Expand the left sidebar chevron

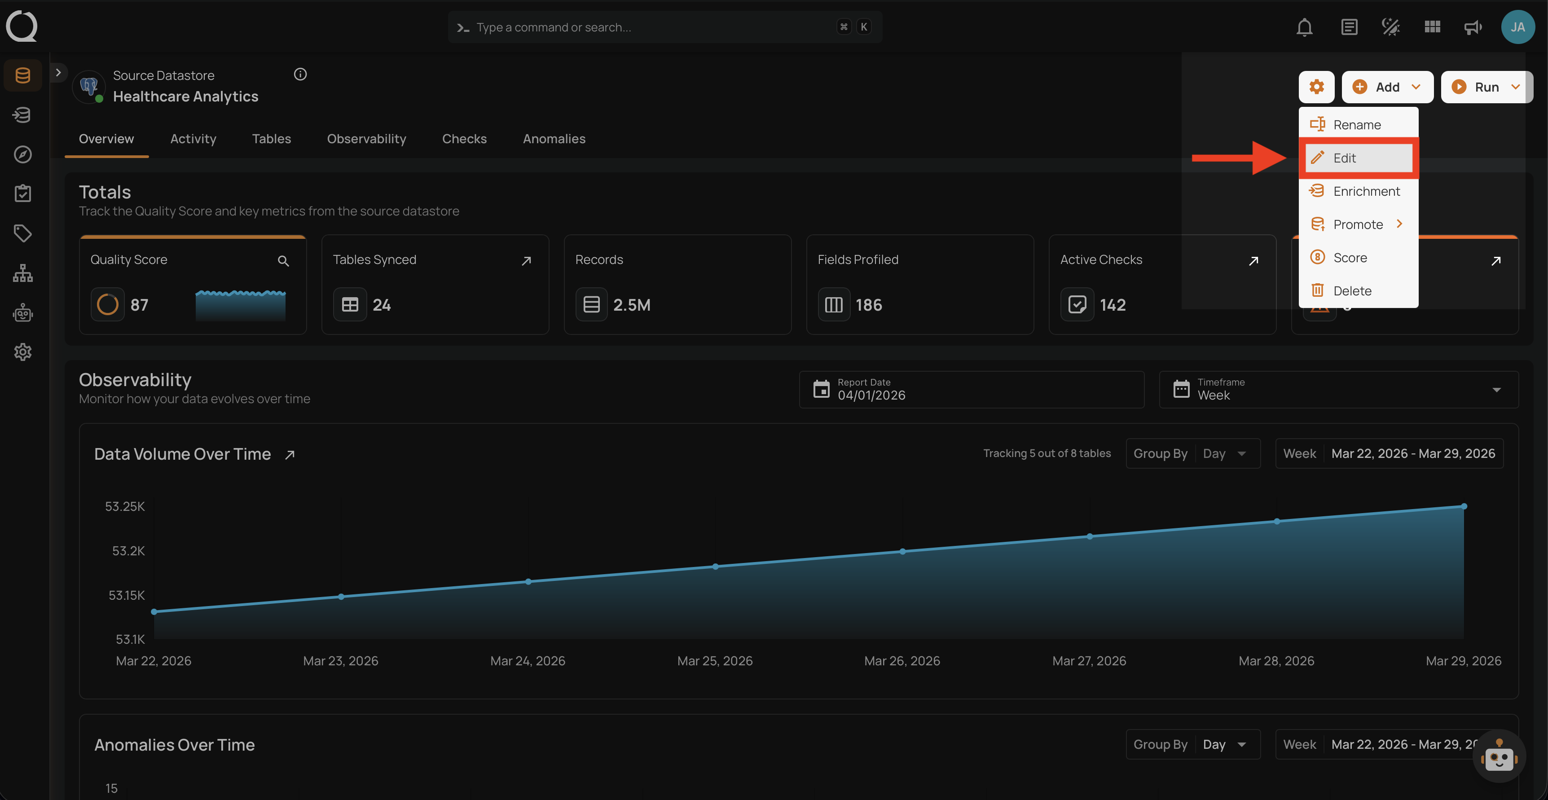coord(58,73)
